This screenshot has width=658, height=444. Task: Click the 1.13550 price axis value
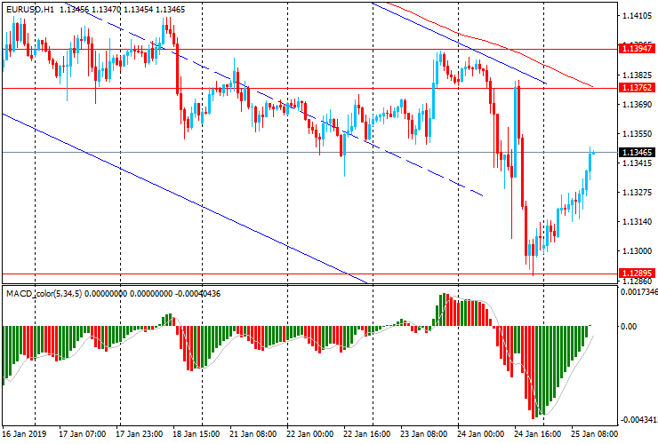(638, 134)
